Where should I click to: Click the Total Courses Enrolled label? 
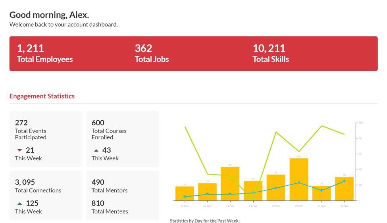[109, 134]
